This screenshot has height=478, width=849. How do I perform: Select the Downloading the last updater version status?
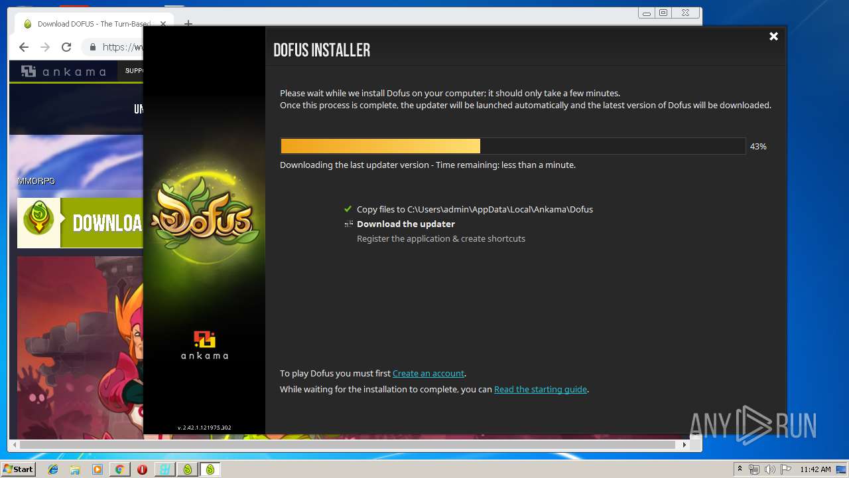[428, 165]
